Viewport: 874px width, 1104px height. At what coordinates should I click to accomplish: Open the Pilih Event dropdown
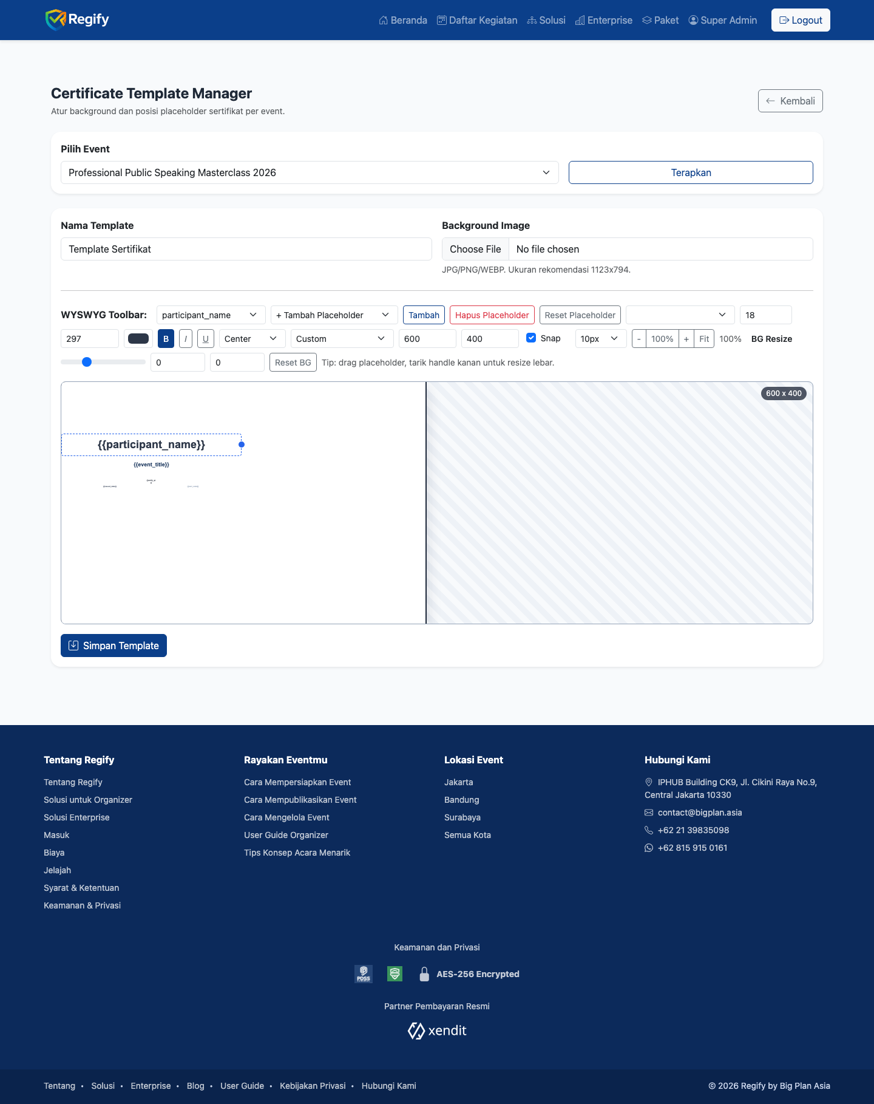(310, 172)
